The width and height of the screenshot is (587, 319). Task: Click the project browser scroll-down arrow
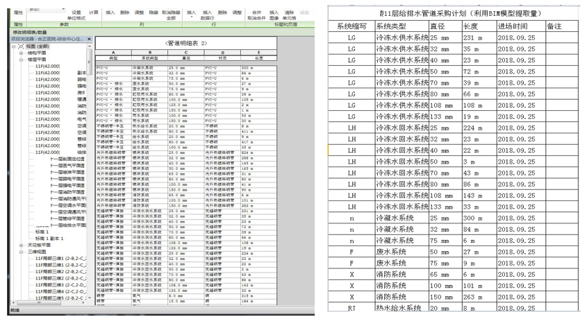coord(89,298)
